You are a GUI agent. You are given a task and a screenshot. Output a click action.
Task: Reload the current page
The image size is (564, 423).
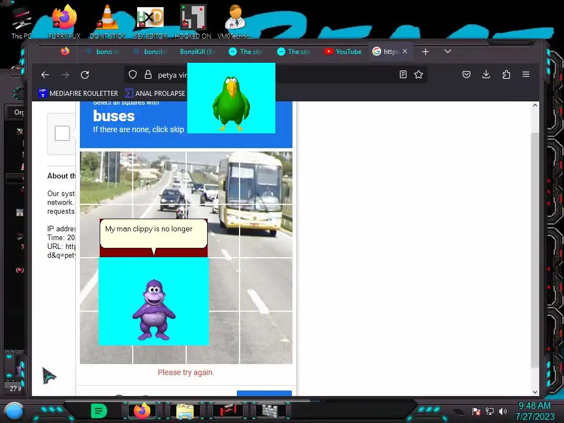85,75
